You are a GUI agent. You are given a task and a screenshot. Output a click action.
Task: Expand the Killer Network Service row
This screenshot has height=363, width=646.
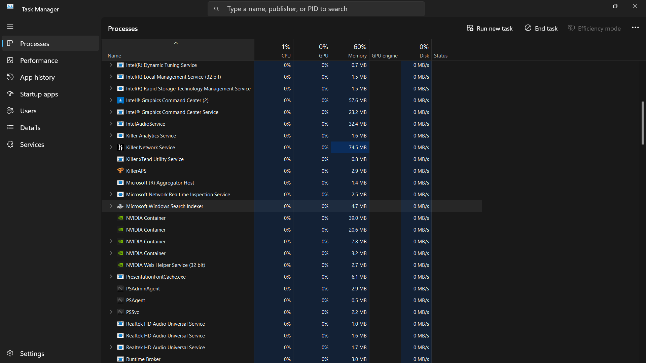[x=111, y=148]
